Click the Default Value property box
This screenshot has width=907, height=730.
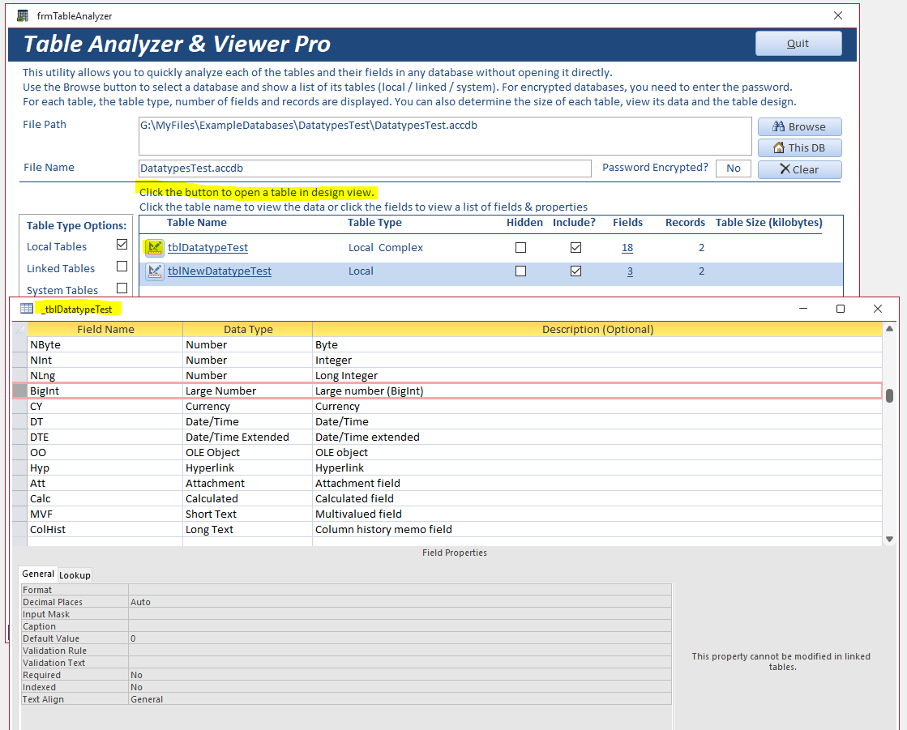[x=400, y=638]
